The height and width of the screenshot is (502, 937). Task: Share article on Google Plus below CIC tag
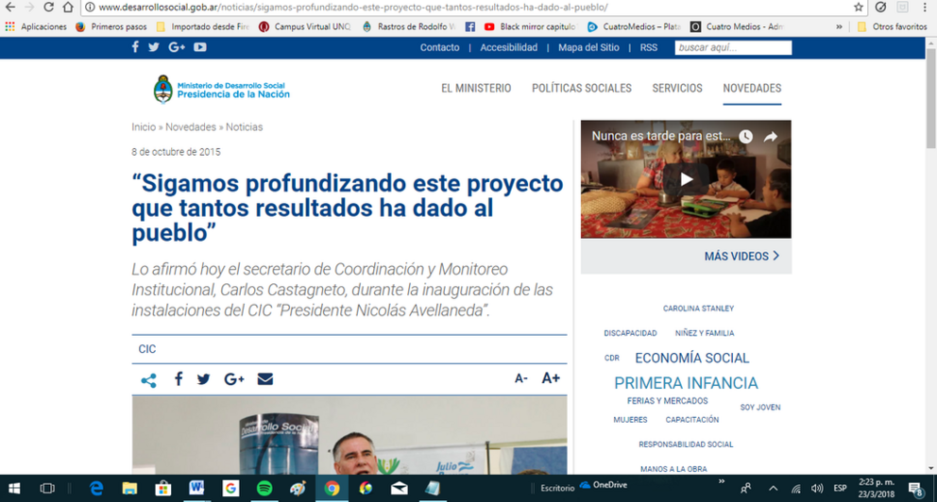coord(233,379)
